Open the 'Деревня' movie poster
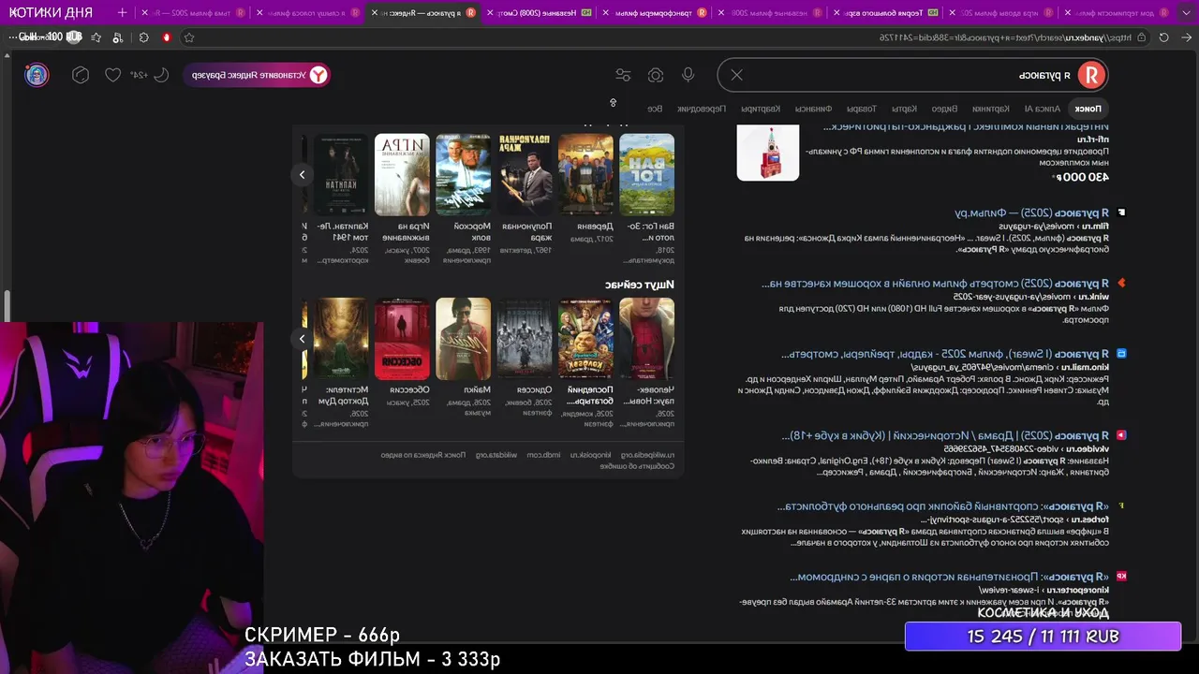1199x674 pixels. point(586,175)
